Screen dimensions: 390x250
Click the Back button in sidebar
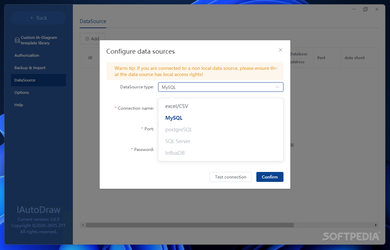coord(38,18)
